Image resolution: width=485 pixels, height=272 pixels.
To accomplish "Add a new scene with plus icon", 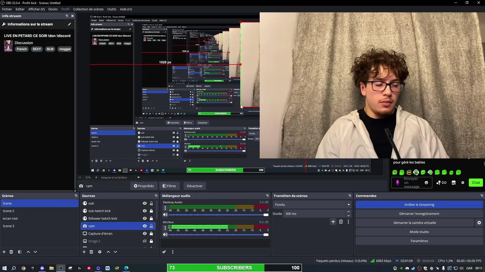I will [4, 252].
